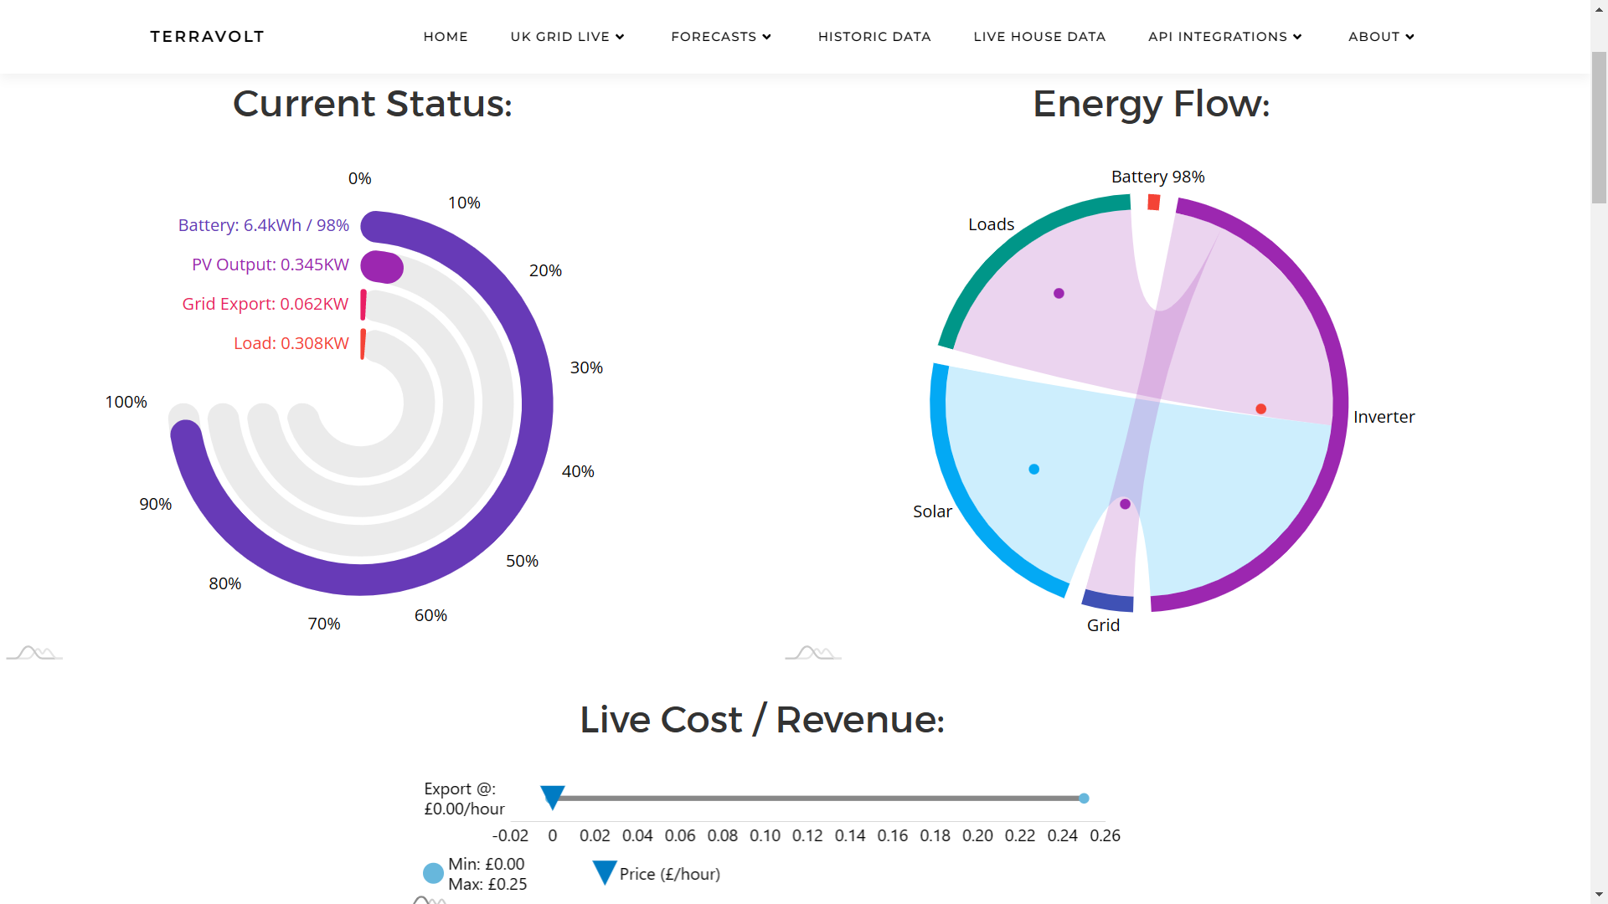This screenshot has width=1608, height=904.
Task: Click the blue Price triangle legend marker
Action: (x=605, y=873)
